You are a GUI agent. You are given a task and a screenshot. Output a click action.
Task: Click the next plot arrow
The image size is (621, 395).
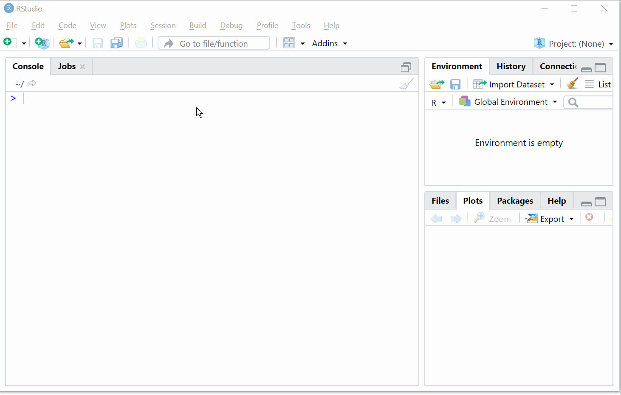(456, 219)
